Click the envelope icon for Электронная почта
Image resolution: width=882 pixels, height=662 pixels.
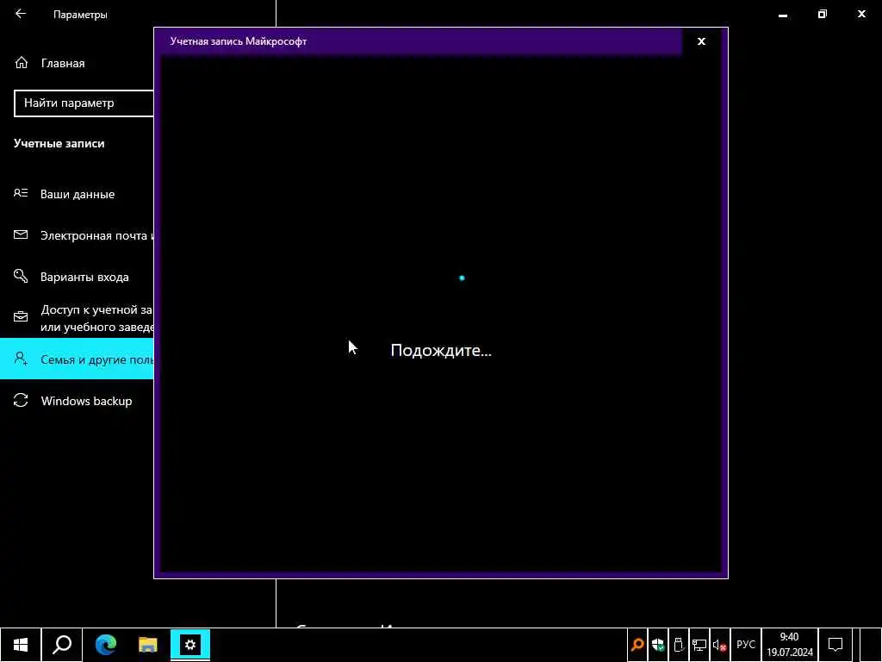click(21, 234)
